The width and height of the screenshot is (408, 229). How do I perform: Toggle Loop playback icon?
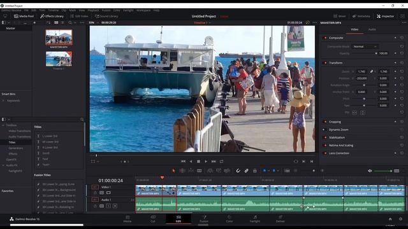tap(221, 162)
